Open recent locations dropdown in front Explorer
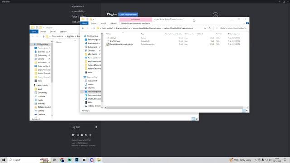 pyautogui.click(x=91, y=28)
